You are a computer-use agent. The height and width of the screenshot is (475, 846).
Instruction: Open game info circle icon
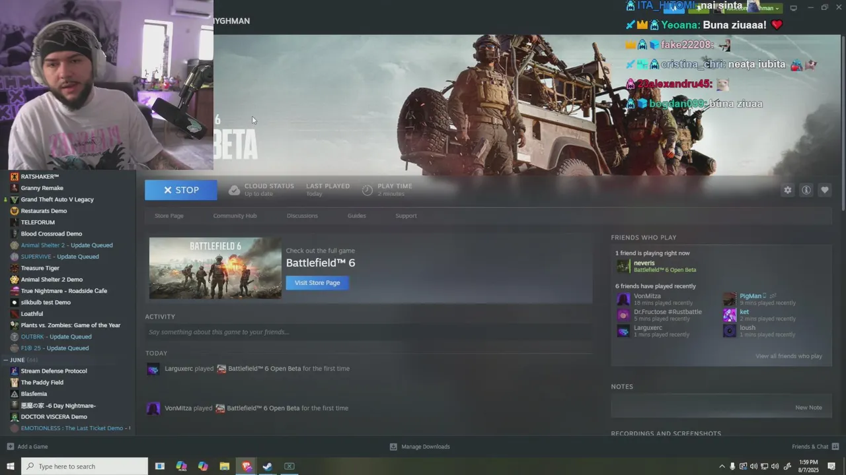pos(806,190)
